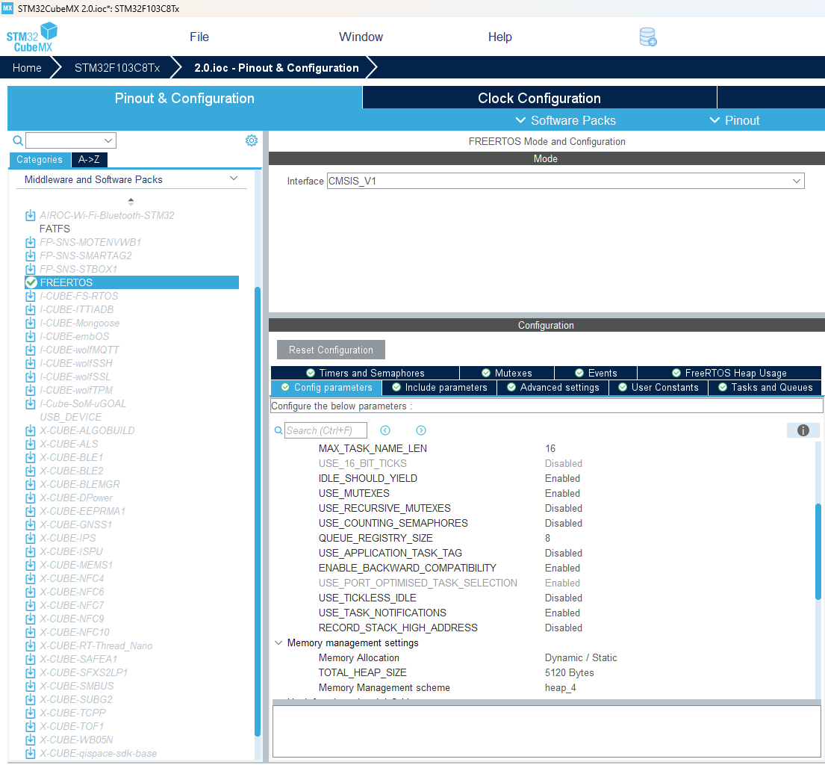
Task: Click the download icon beside X-CUBE-MEMS1
Action: click(31, 565)
